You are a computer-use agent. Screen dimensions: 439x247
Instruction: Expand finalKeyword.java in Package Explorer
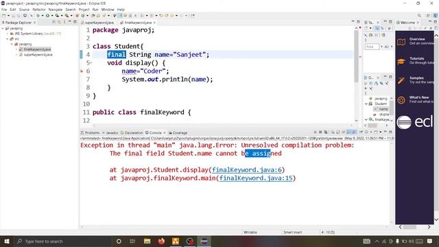(16, 49)
